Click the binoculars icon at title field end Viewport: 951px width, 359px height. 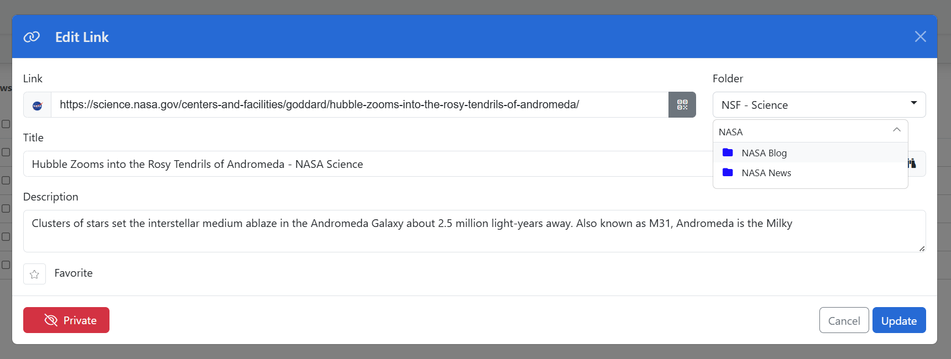tap(912, 163)
